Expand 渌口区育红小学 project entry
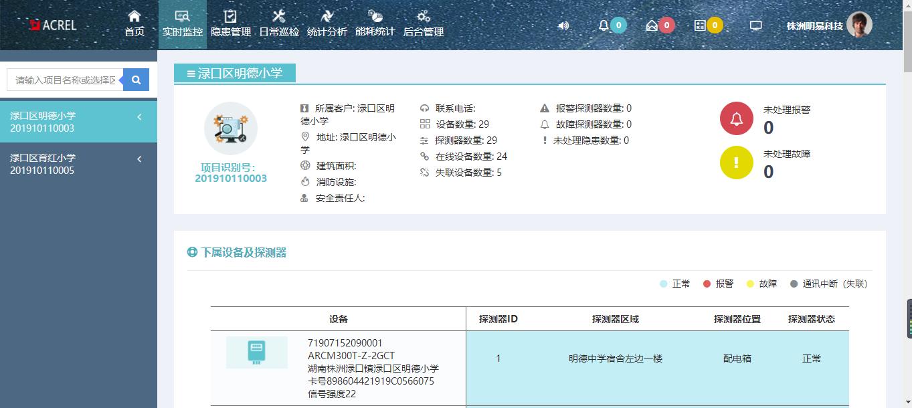Viewport: 912px width, 408px height. tap(139, 159)
